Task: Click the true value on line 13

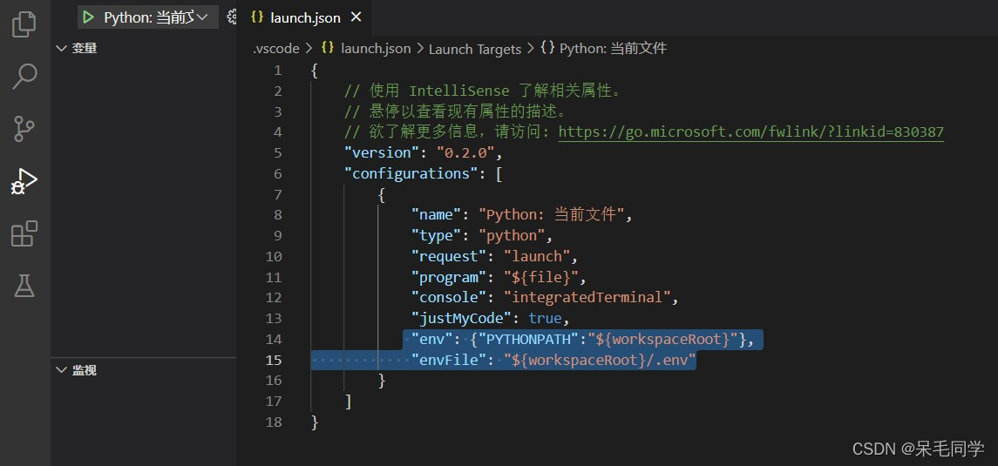Action: (x=546, y=319)
